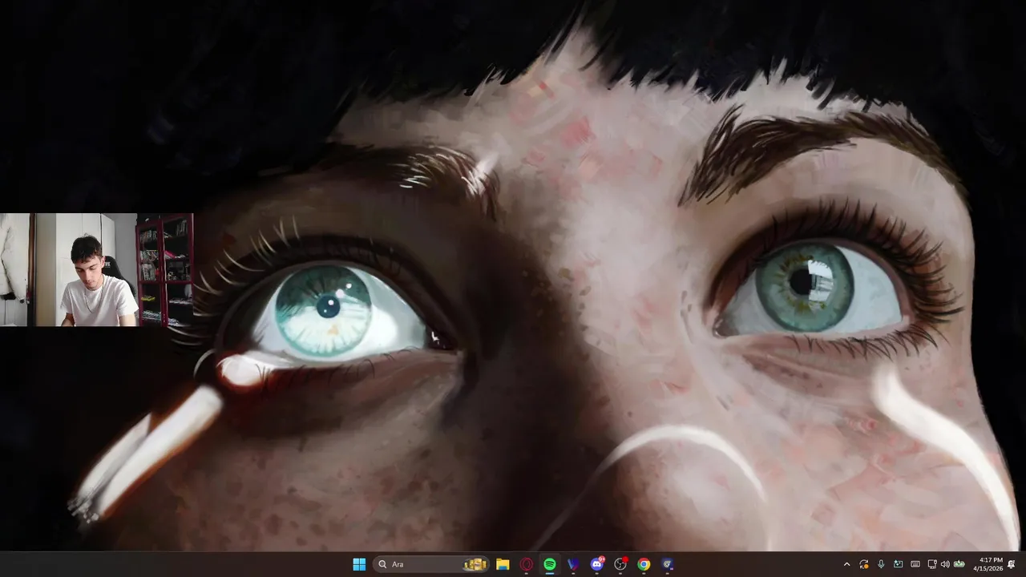The width and height of the screenshot is (1026, 577).
Task: Click the microphone tray icon
Action: click(x=881, y=564)
